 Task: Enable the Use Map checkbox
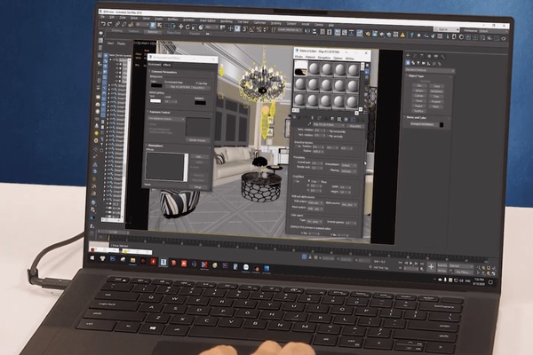pyautogui.click(x=197, y=83)
